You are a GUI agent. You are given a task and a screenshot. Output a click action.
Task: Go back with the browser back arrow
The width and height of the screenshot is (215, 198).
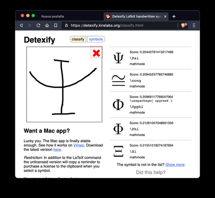click(x=21, y=25)
